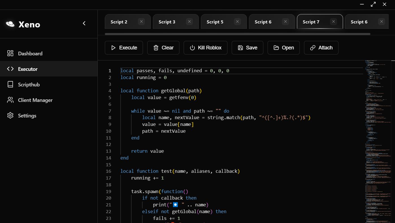Image resolution: width=395 pixels, height=223 pixels.
Task: Click the "path = nextValue" line
Action: 164,131
